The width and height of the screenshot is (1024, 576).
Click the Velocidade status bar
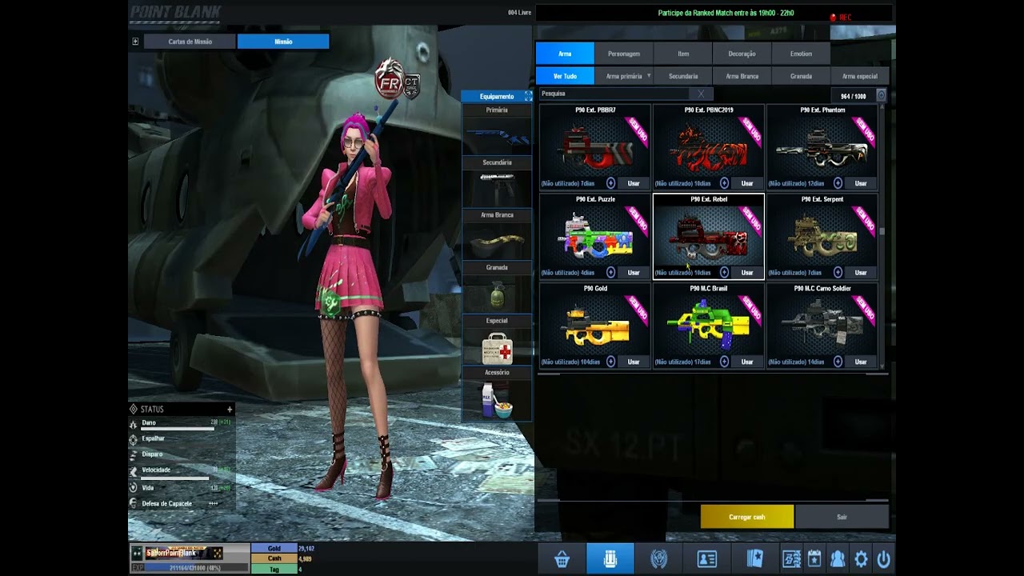[176, 478]
